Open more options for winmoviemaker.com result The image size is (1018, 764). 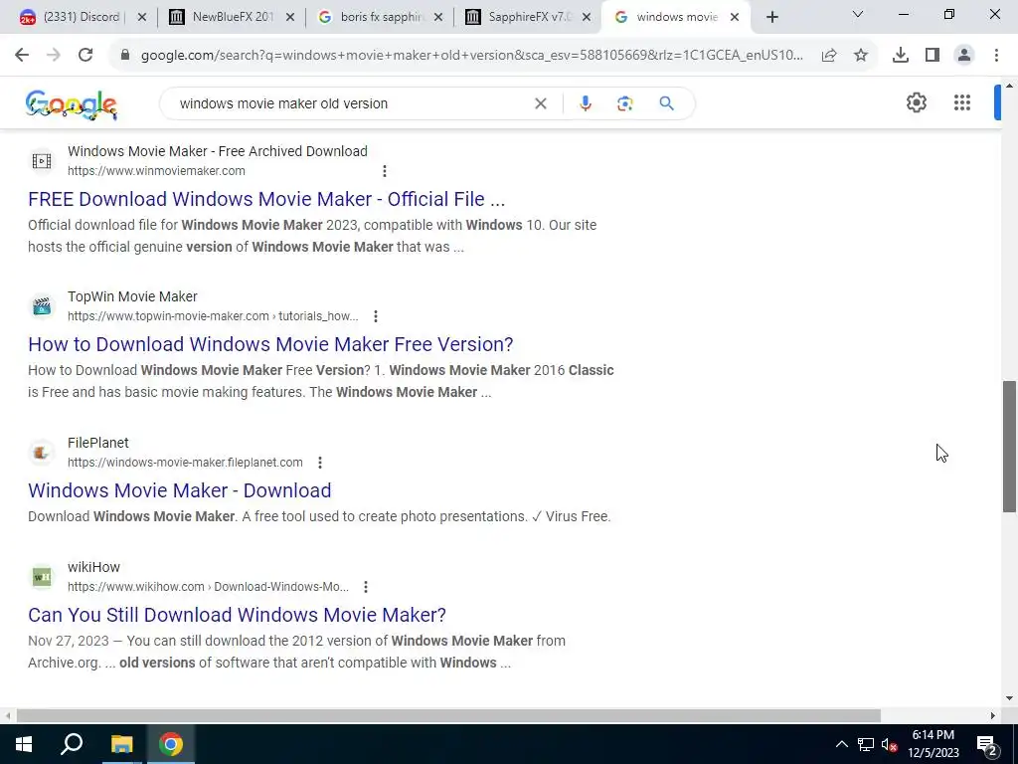click(385, 171)
